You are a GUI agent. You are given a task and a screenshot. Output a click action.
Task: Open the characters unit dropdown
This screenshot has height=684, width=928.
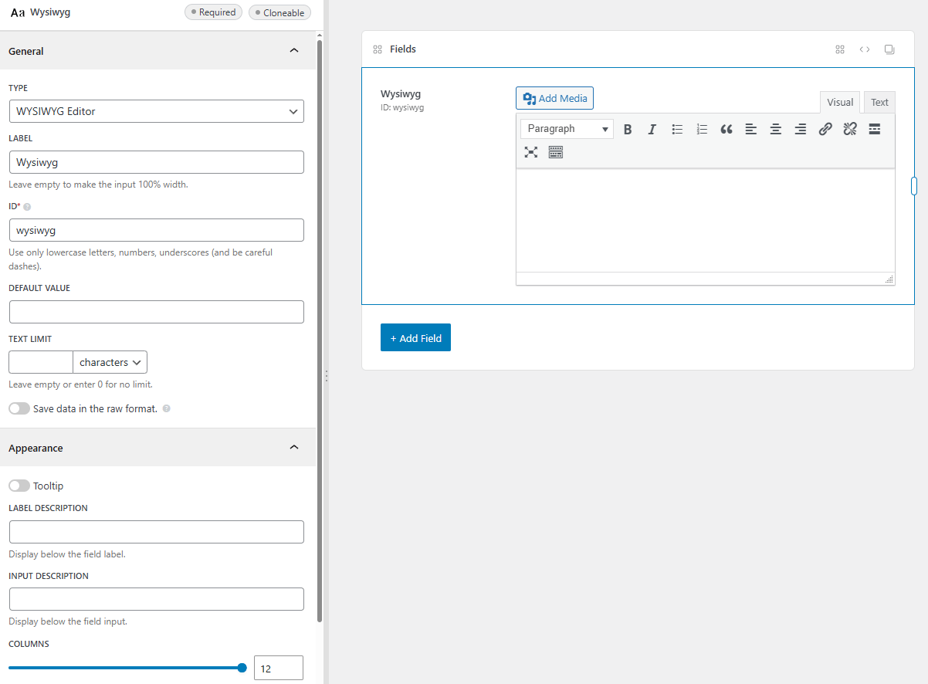(x=110, y=361)
